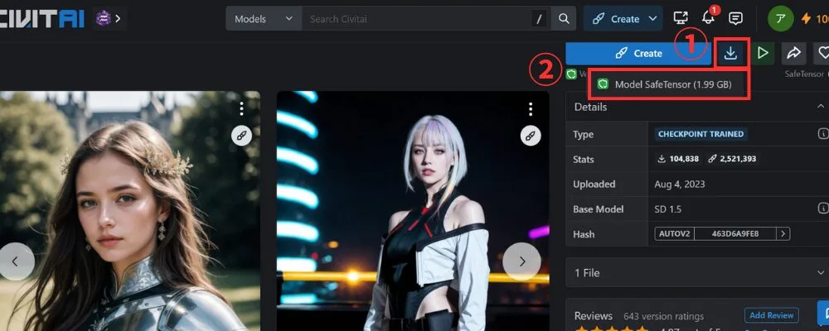This screenshot has width=829, height=331.
Task: Open the Models search category dropdown
Action: pyautogui.click(x=263, y=18)
